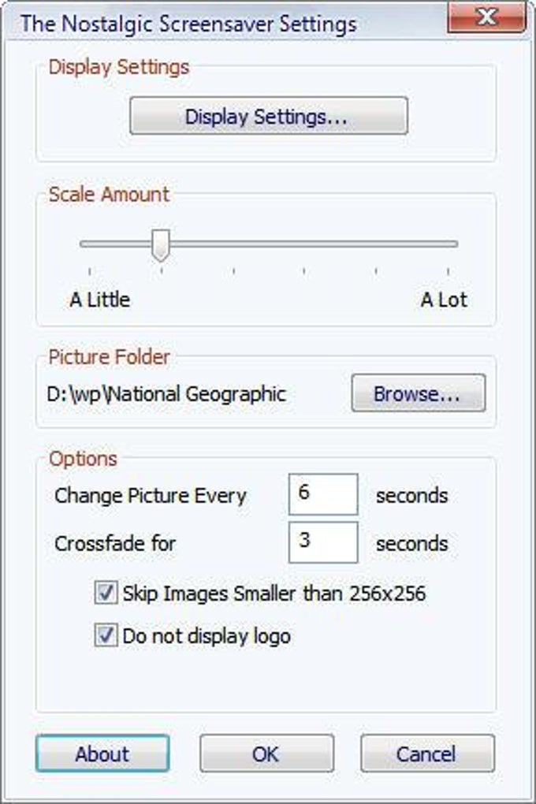Open the Display Settings dialog button
536x804 pixels.
coord(268,117)
